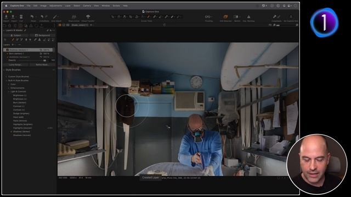351x197 pixels.
Task: Click the Proofing glasses icon
Action: [x=208, y=17]
